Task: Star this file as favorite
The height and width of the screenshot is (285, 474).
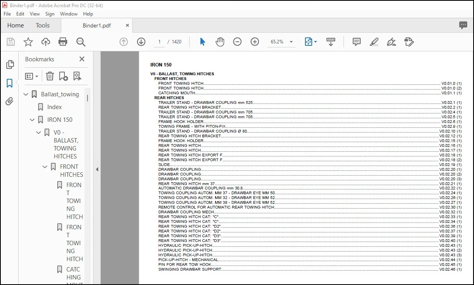Action: tap(28, 42)
